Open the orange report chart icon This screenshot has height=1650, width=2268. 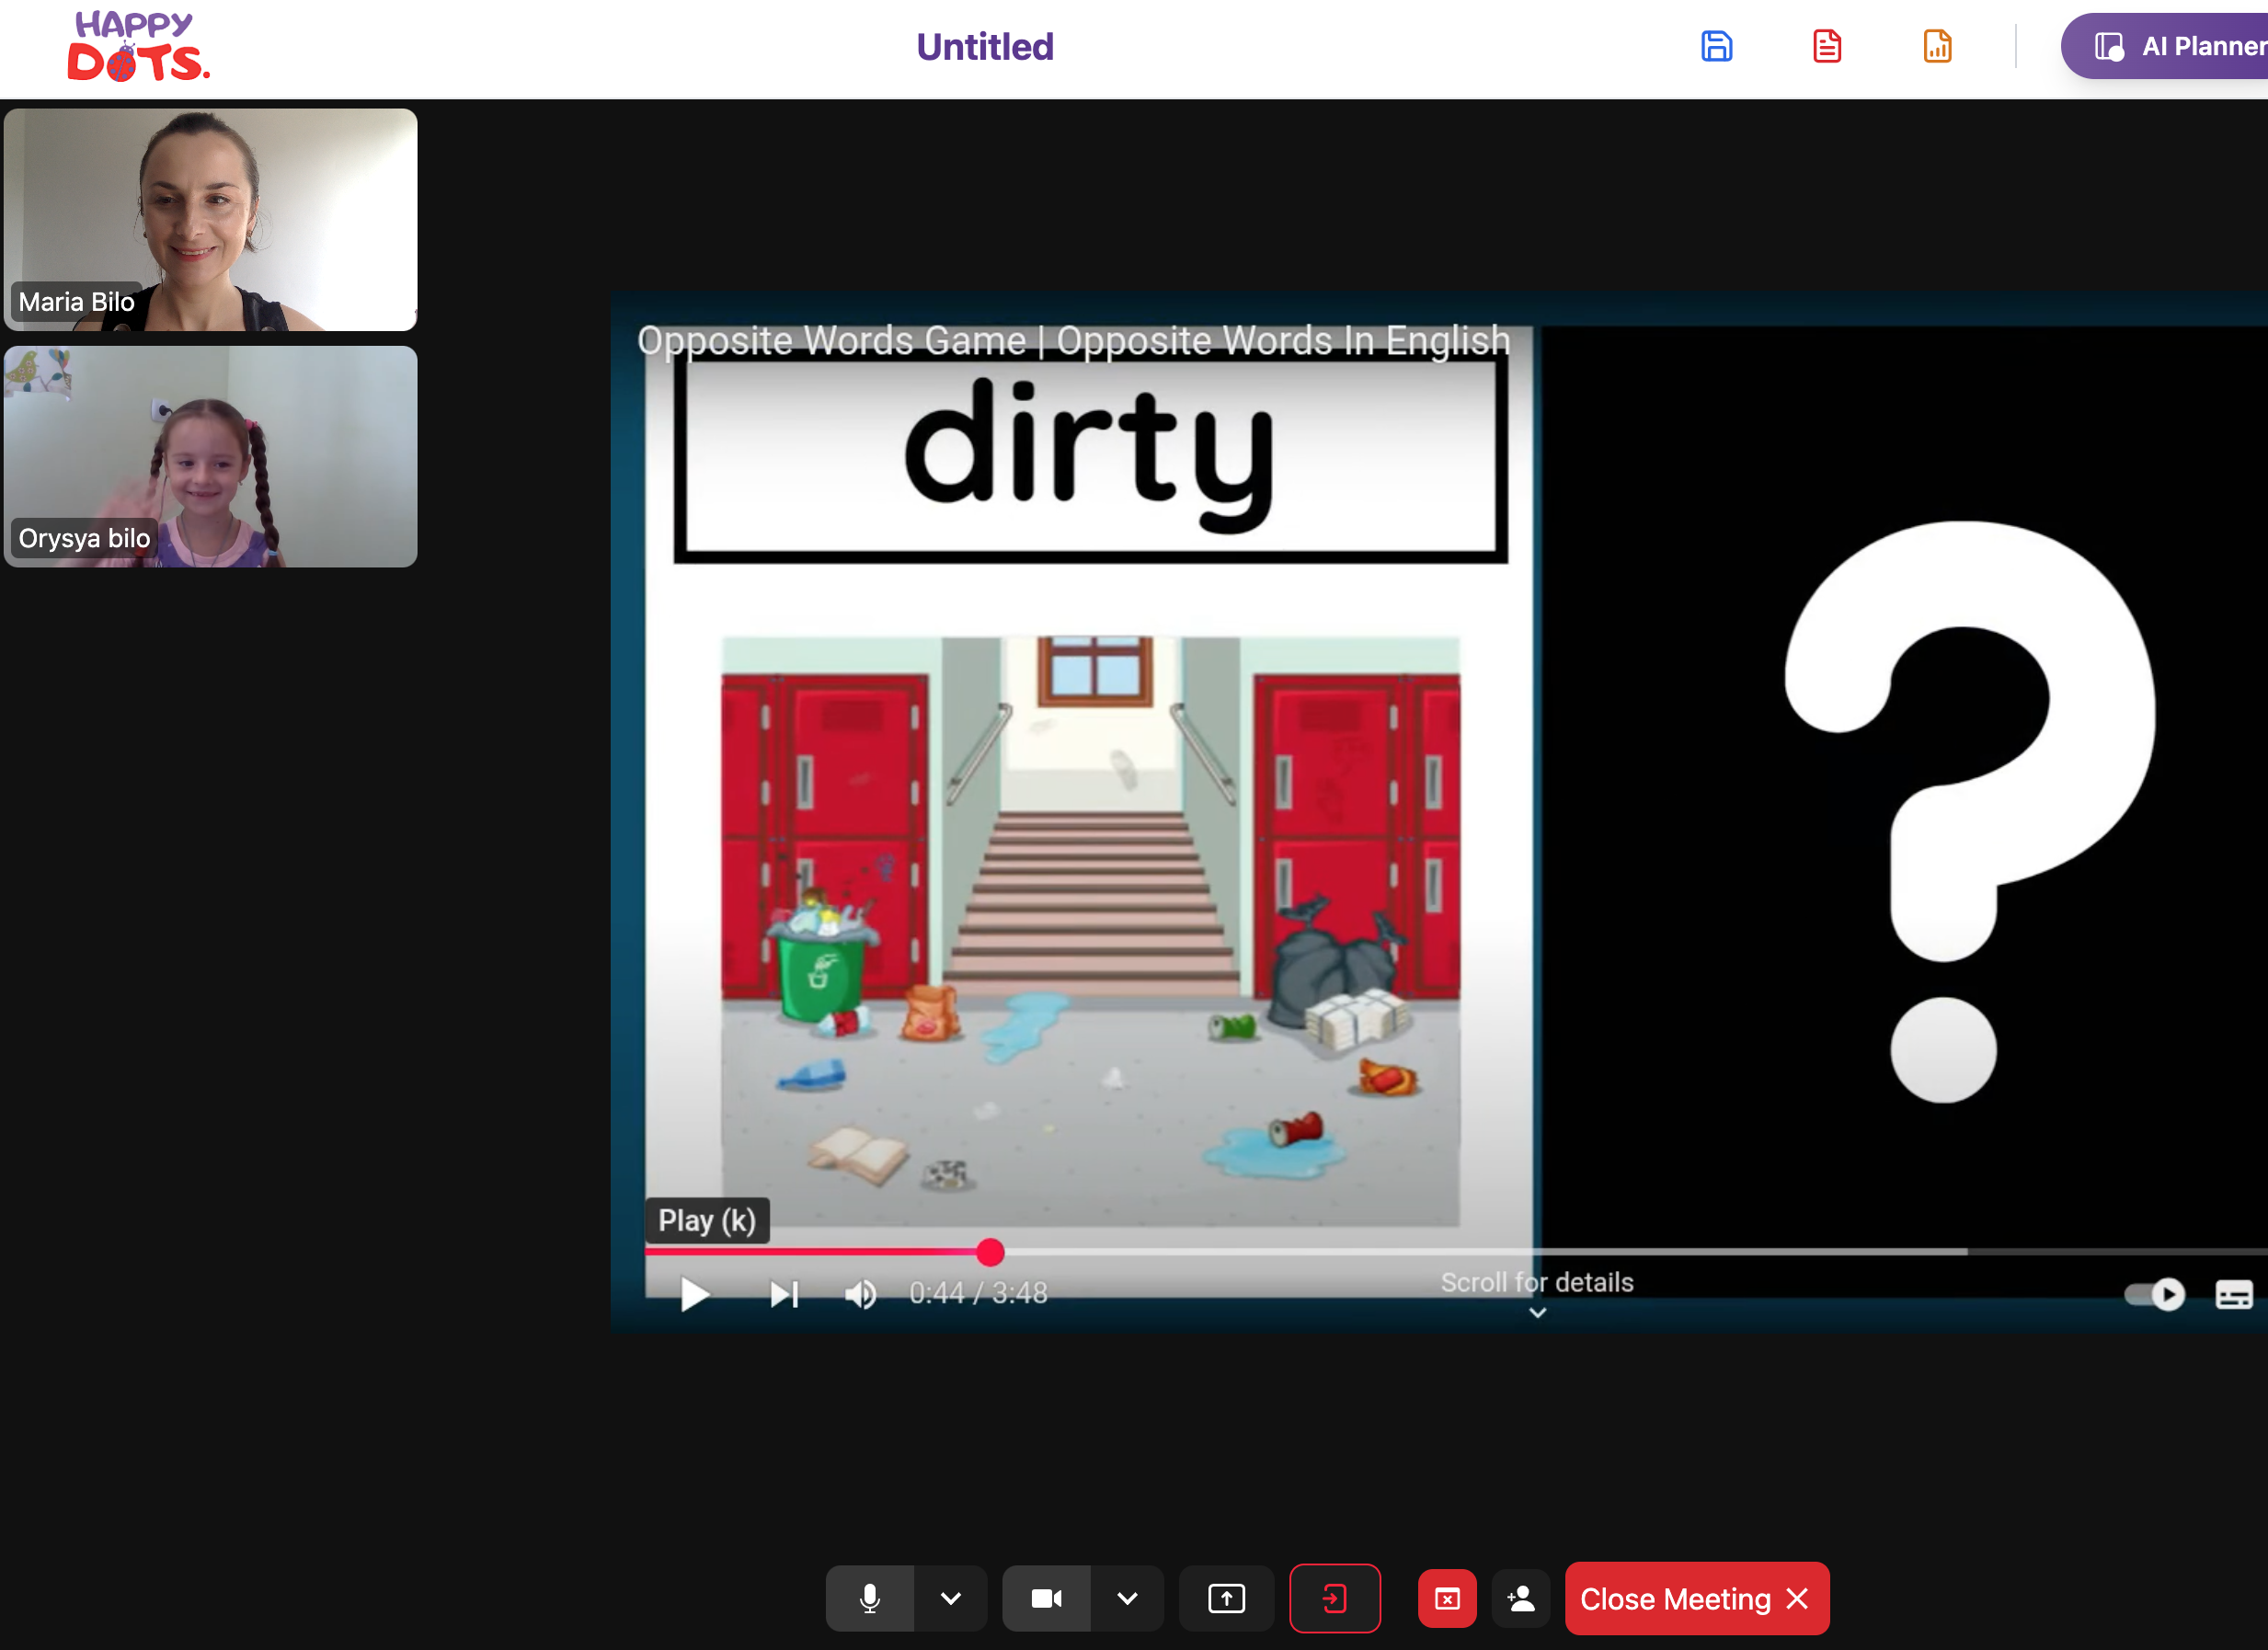(1937, 47)
